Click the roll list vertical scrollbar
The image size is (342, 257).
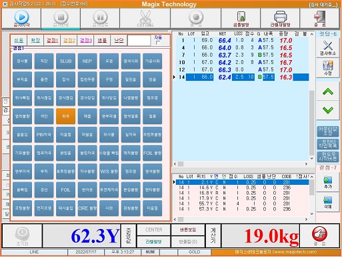tap(311, 96)
